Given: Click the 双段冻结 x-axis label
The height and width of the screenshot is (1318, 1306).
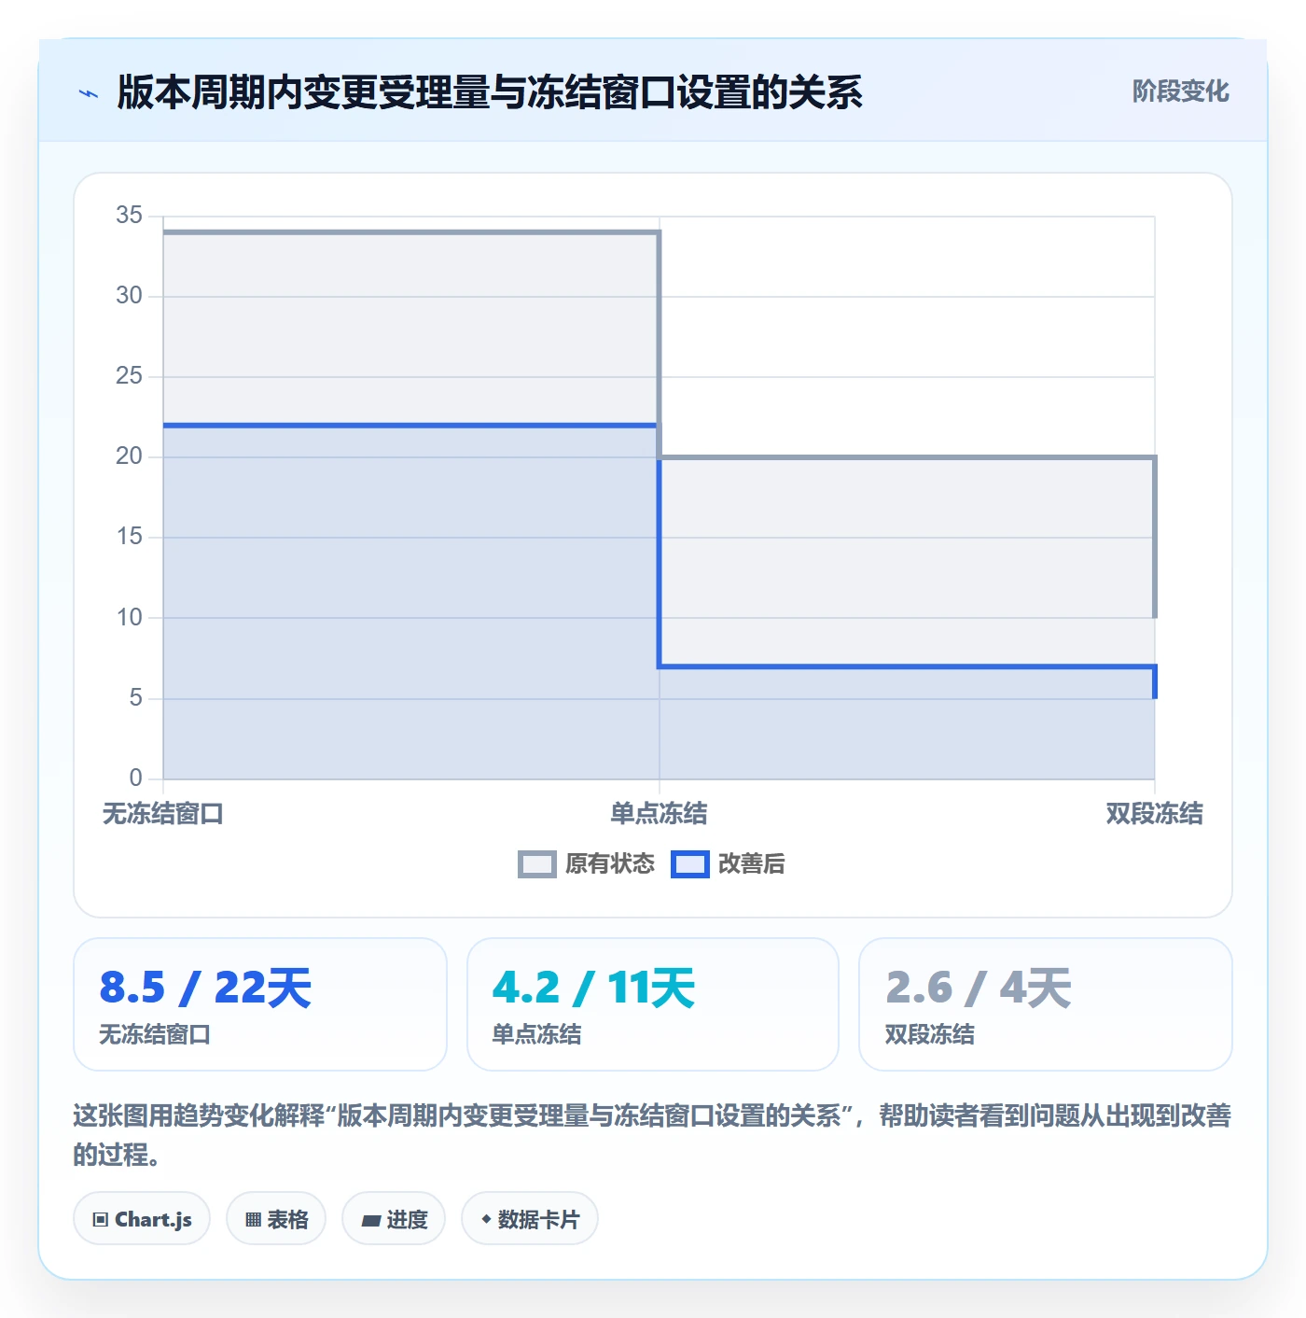Looking at the screenshot, I should 1154,814.
